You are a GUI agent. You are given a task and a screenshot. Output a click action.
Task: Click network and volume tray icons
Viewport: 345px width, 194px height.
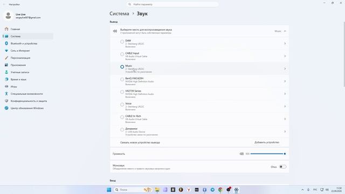coord(325,190)
